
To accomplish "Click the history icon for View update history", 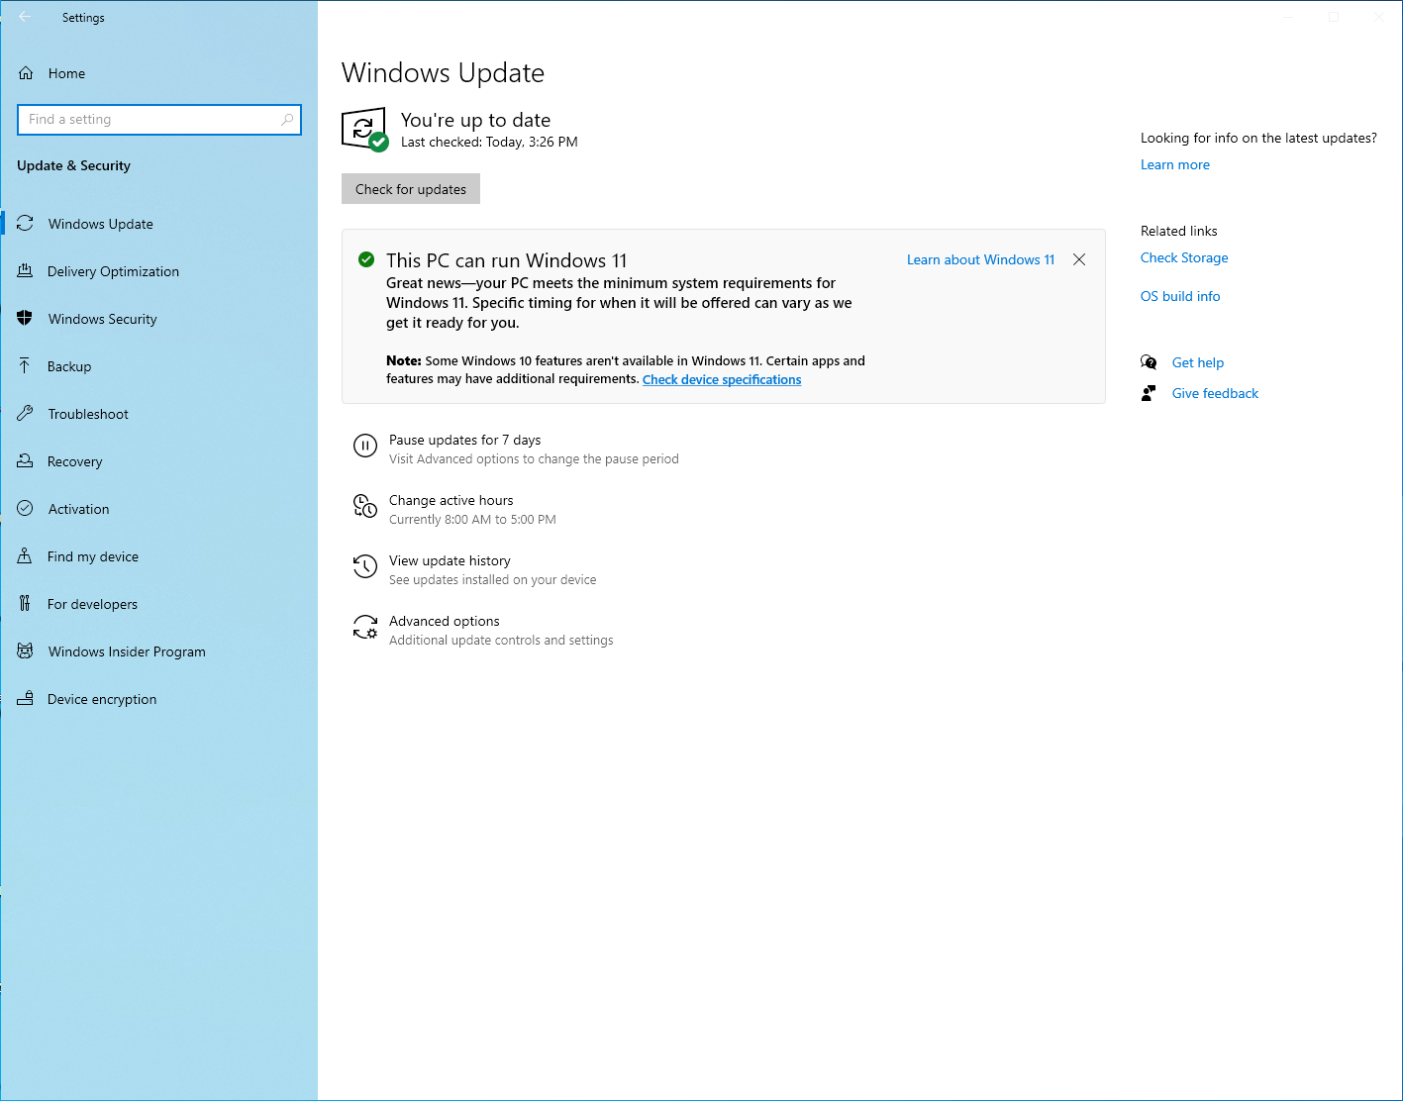I will tap(365, 566).
